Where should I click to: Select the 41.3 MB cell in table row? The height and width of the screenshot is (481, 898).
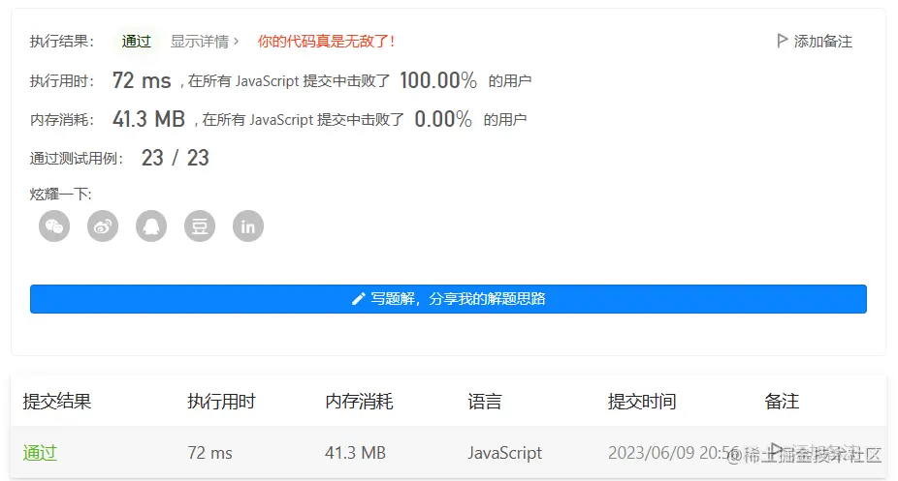click(355, 453)
